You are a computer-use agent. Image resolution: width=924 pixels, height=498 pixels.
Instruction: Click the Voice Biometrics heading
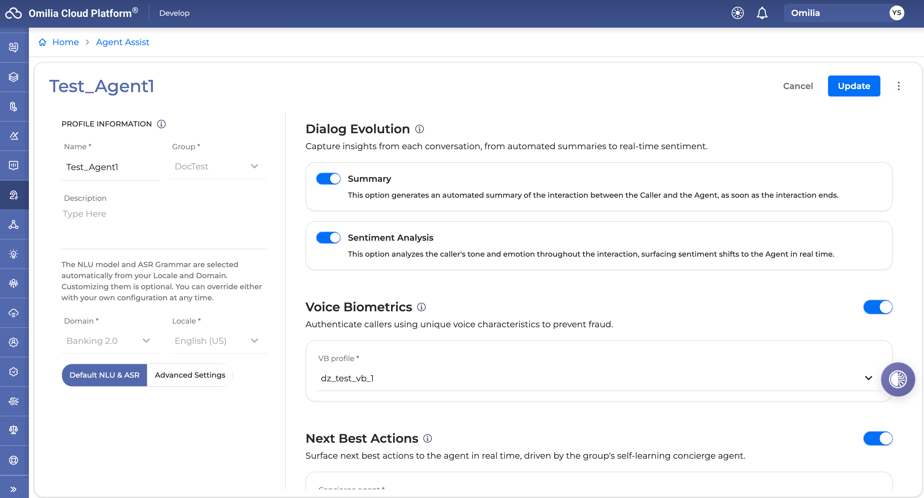359,307
